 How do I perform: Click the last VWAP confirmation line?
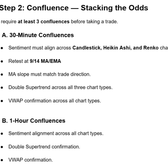coord(30,160)
